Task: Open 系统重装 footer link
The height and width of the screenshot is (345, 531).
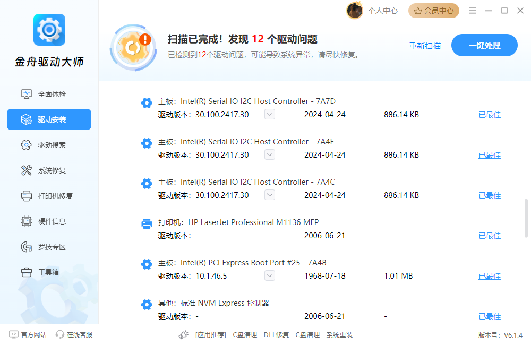Action: point(339,334)
